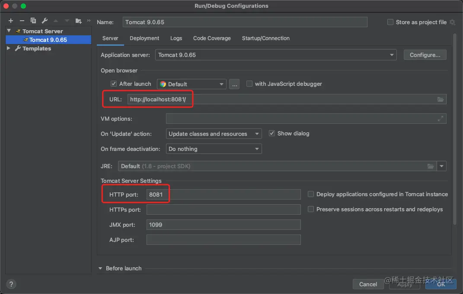463x294 pixels.
Task: Click the HTTP port field
Action: pos(224,194)
